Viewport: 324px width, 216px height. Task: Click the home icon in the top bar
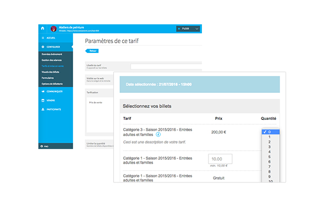coord(43,28)
